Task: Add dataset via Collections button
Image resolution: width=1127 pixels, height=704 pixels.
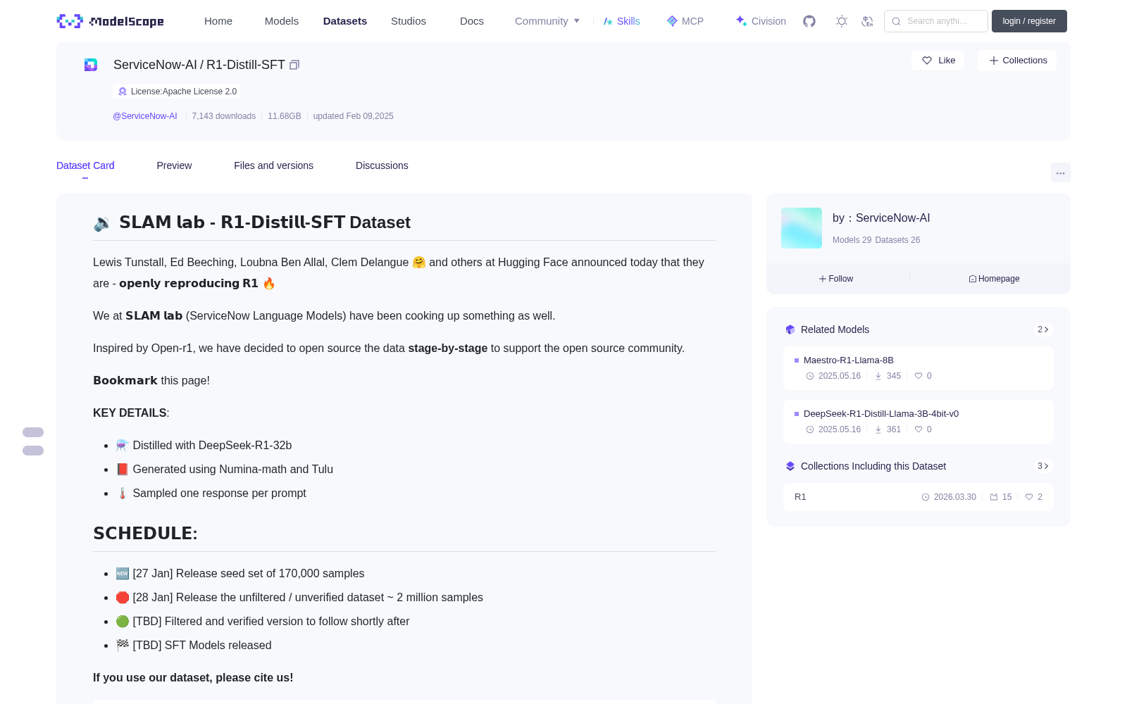Action: pos(1017,61)
